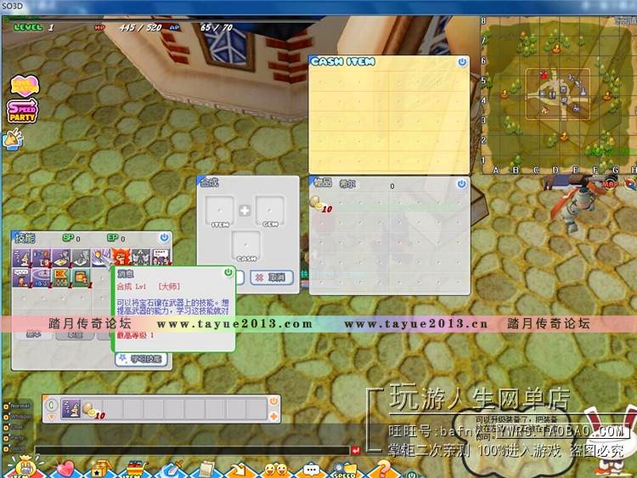Open the money bag ITEM icon in bottom bar
The width and height of the screenshot is (637, 478).
tap(25, 467)
